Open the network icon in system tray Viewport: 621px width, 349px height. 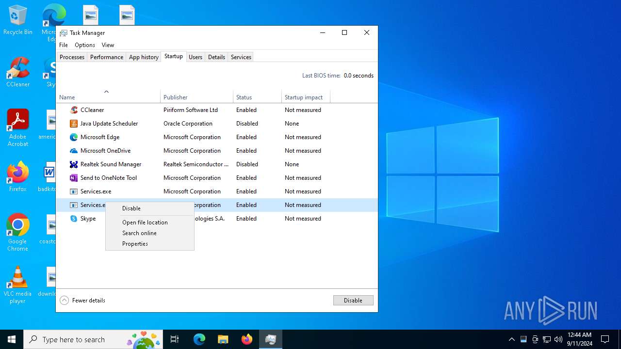pos(547,339)
